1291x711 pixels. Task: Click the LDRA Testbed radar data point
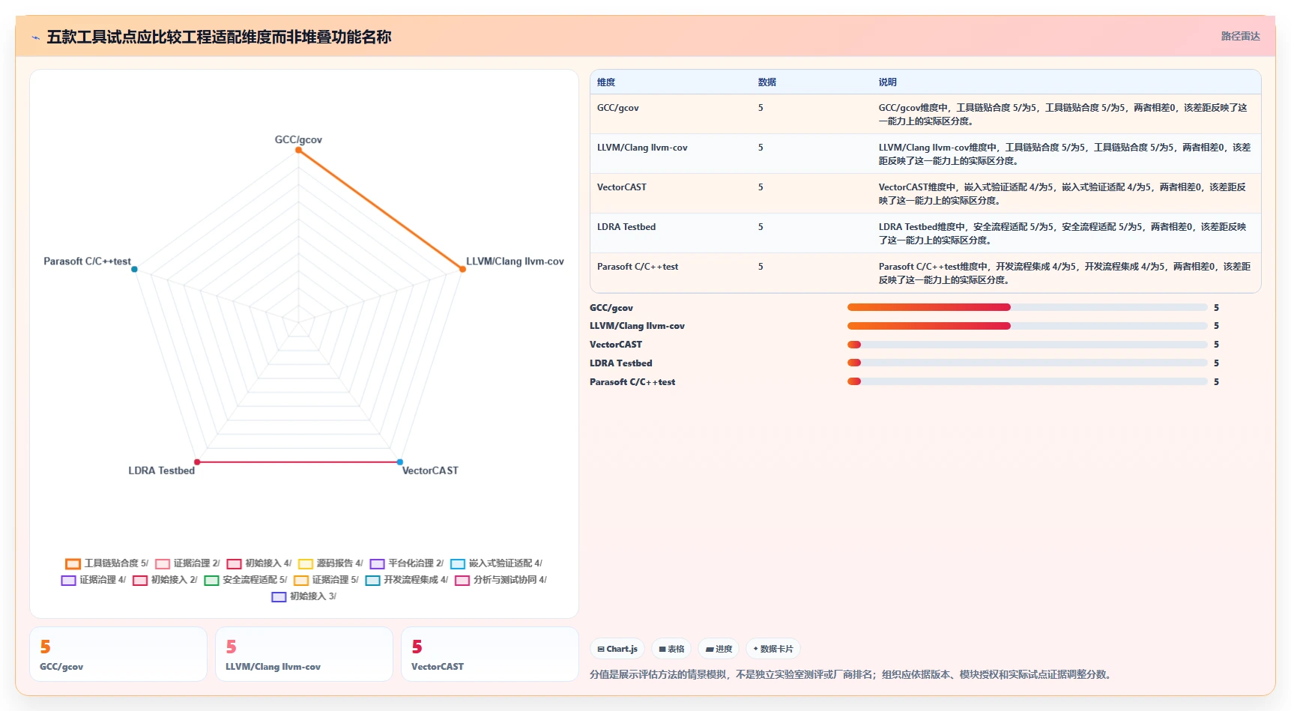197,462
